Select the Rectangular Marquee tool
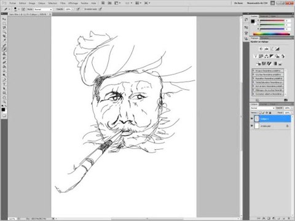The width and height of the screenshot is (295, 221). [4, 23]
